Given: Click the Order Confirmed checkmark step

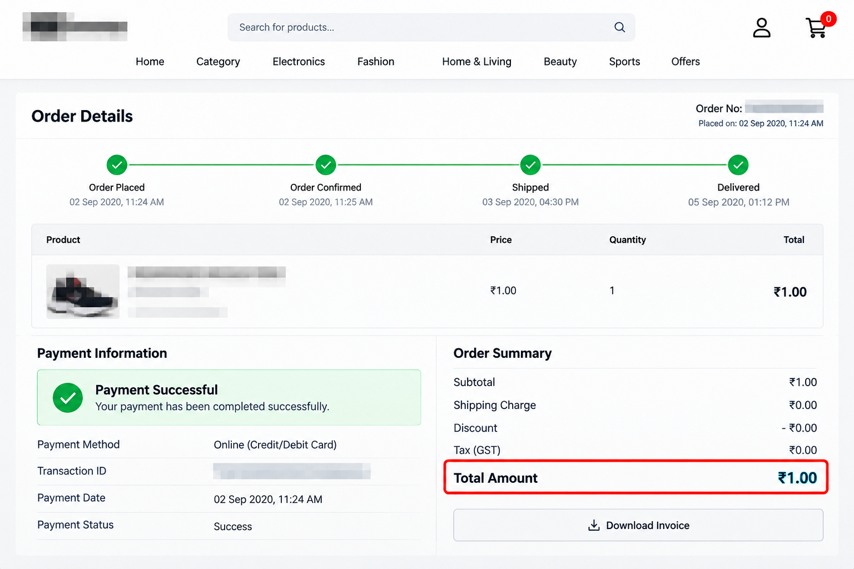Looking at the screenshot, I should tap(326, 165).
